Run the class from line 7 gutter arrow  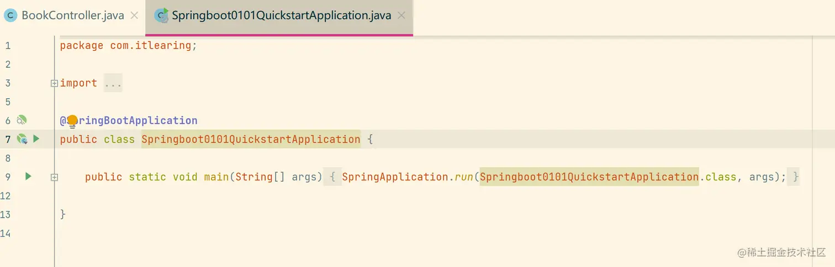click(x=36, y=138)
